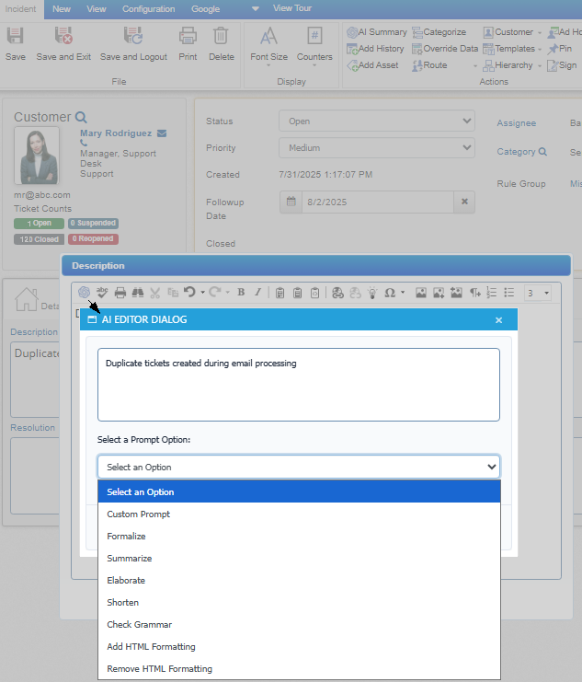Pick the Custom Prompt option

(x=138, y=514)
